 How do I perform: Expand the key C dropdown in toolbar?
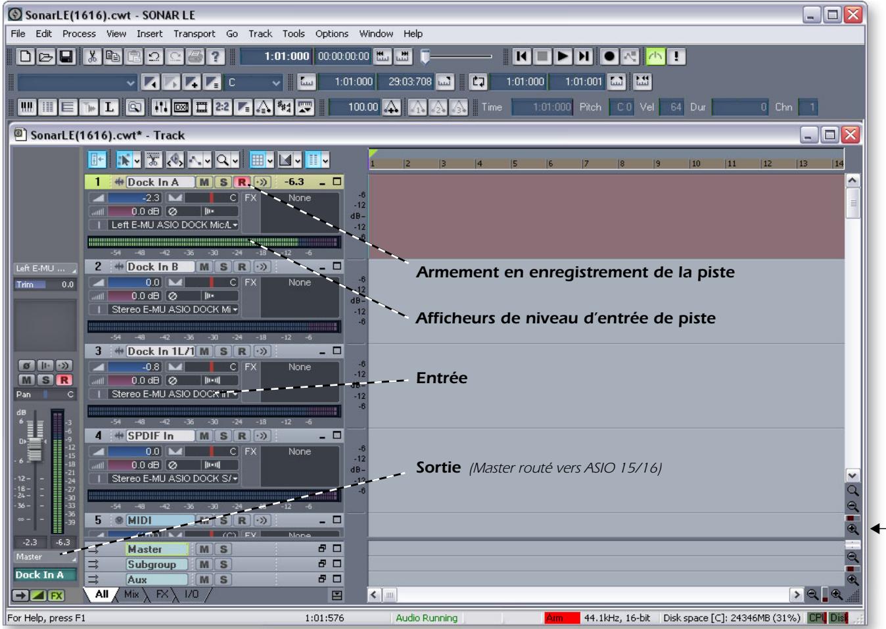click(276, 82)
